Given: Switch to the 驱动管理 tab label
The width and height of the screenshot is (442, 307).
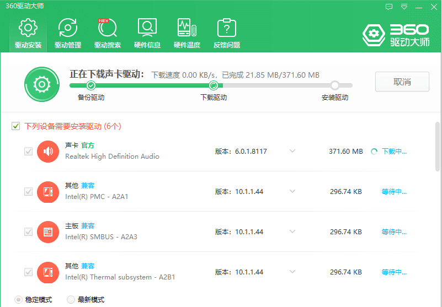Looking at the screenshot, I should (x=68, y=45).
